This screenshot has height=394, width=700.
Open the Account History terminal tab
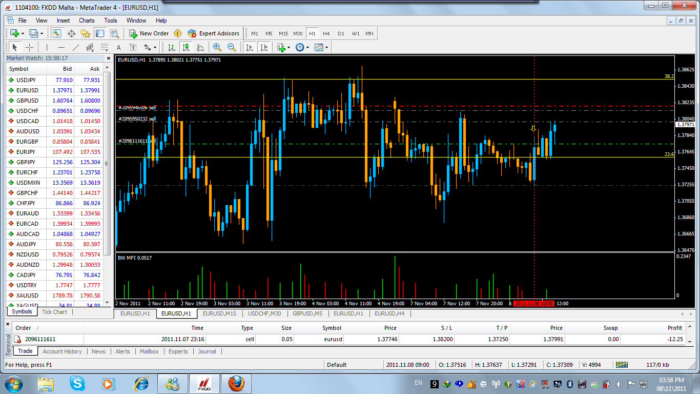point(62,351)
